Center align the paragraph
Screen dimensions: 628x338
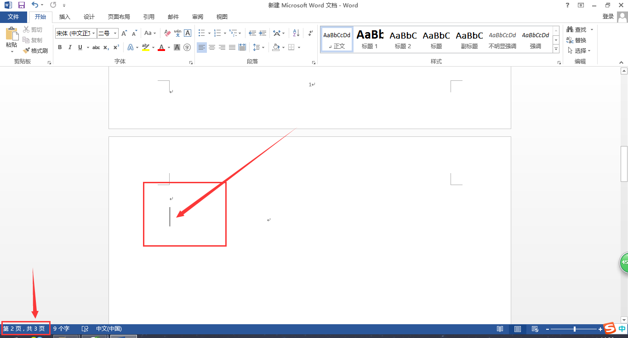[x=212, y=47]
